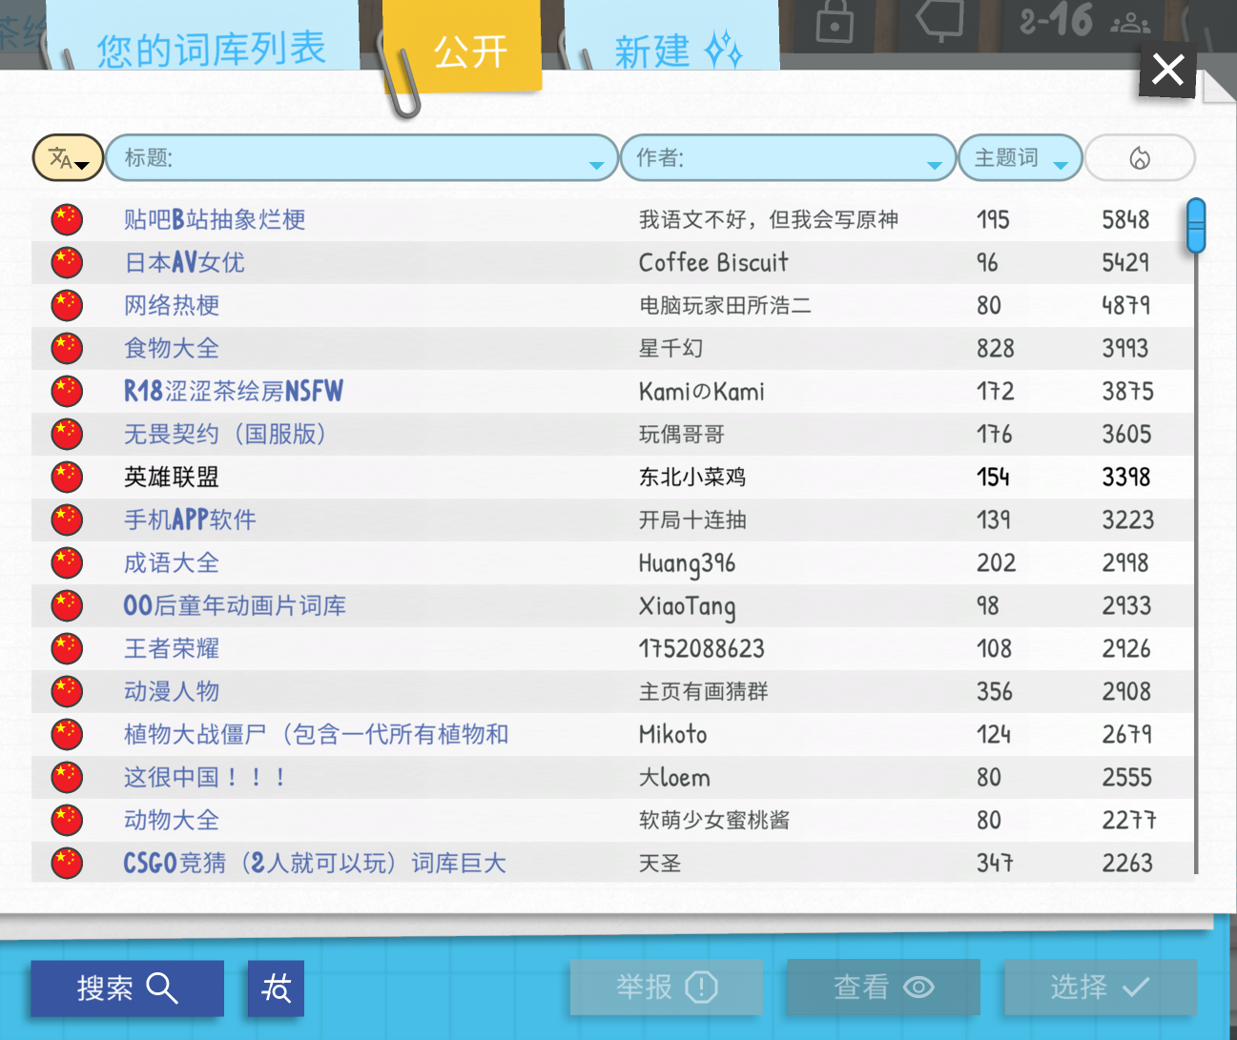The width and height of the screenshot is (1237, 1040).
Task: Click the 查看 view button
Action: [884, 988]
